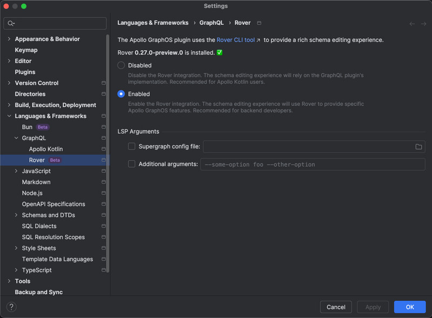Viewport: 432px width, 318px height.
Task: Click project-level icon in SQL Dialects row
Action: [104, 226]
